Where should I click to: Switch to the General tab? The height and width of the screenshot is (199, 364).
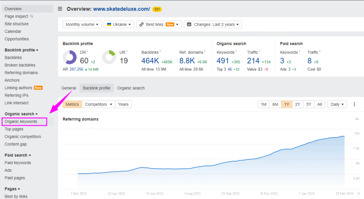69,88
